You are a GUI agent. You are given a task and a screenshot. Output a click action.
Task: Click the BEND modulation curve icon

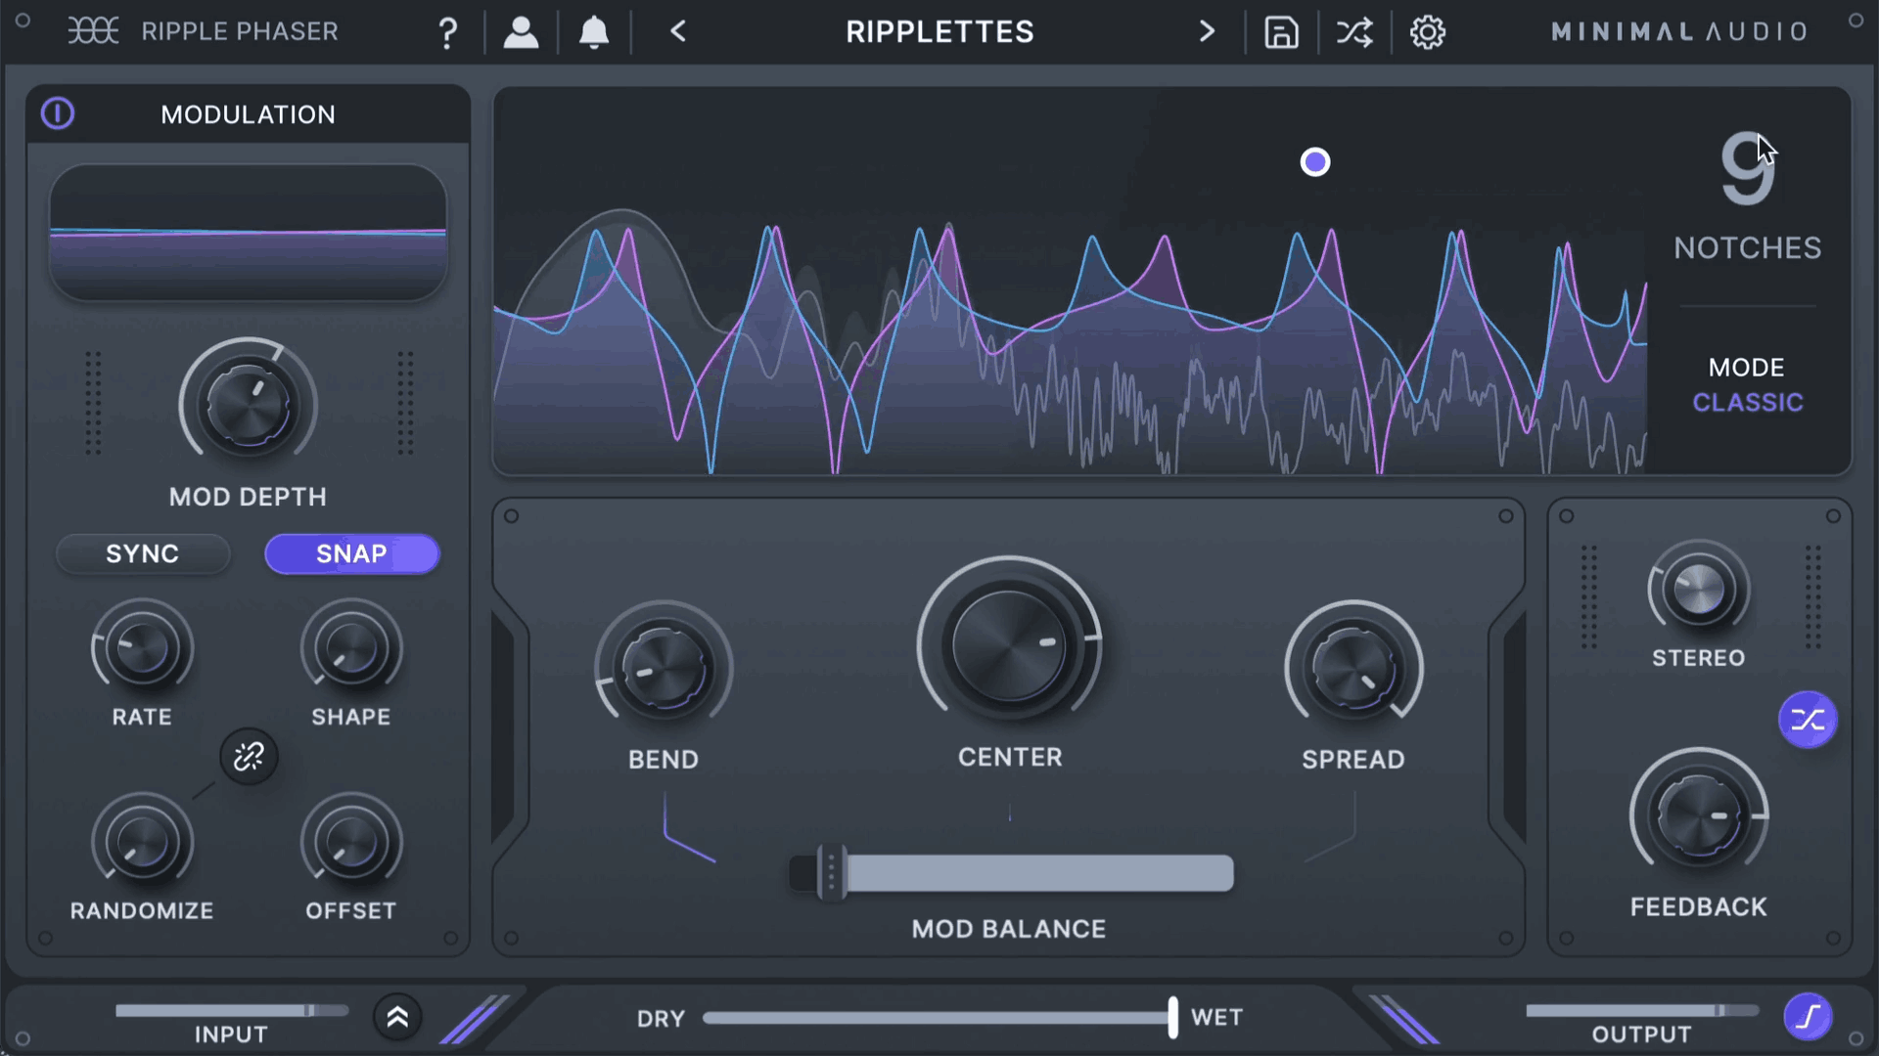click(689, 827)
